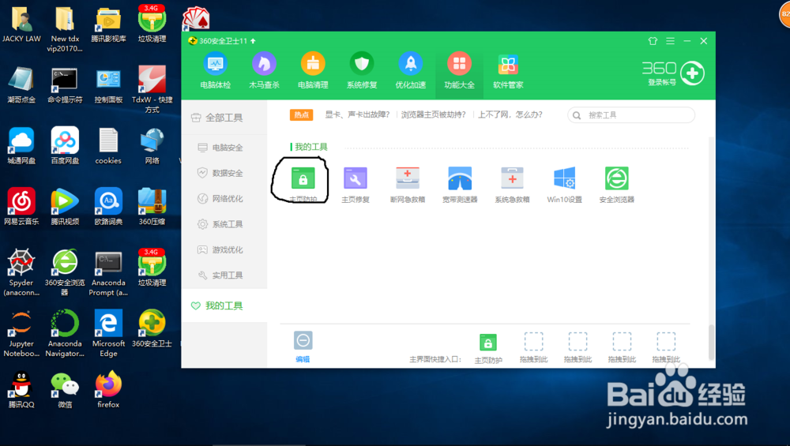
Task: Select 全部工具 in sidebar
Action: click(224, 118)
